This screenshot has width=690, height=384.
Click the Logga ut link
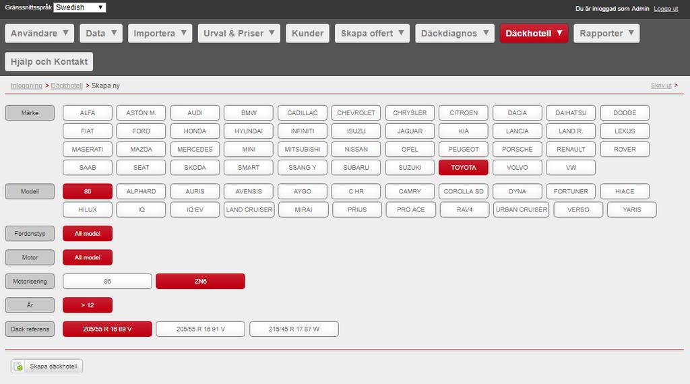666,9
